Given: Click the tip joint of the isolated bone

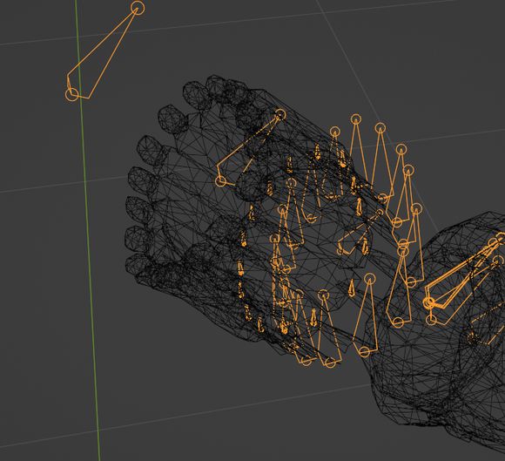Looking at the screenshot, I should tap(138, 8).
